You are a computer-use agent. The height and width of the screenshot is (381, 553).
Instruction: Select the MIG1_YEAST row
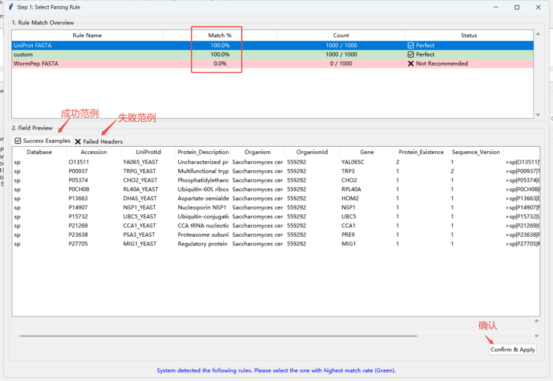[276, 244]
